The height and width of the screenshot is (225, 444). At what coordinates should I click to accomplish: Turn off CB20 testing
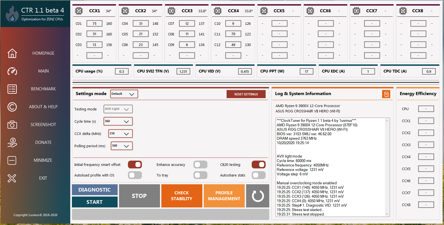[x=259, y=165]
